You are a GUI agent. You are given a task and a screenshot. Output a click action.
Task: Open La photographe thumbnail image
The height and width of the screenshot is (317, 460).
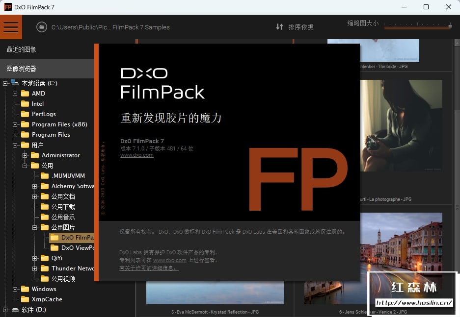[x=401, y=125]
